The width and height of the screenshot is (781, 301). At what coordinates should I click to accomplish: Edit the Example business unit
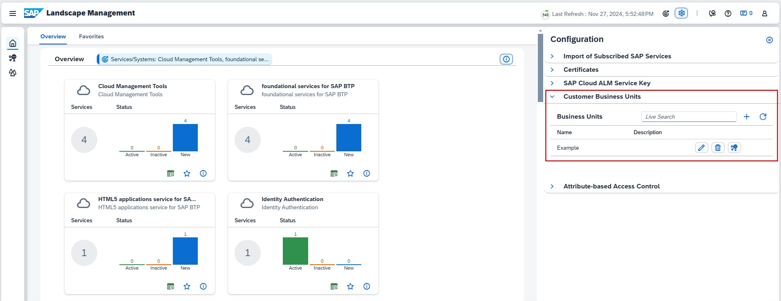701,148
